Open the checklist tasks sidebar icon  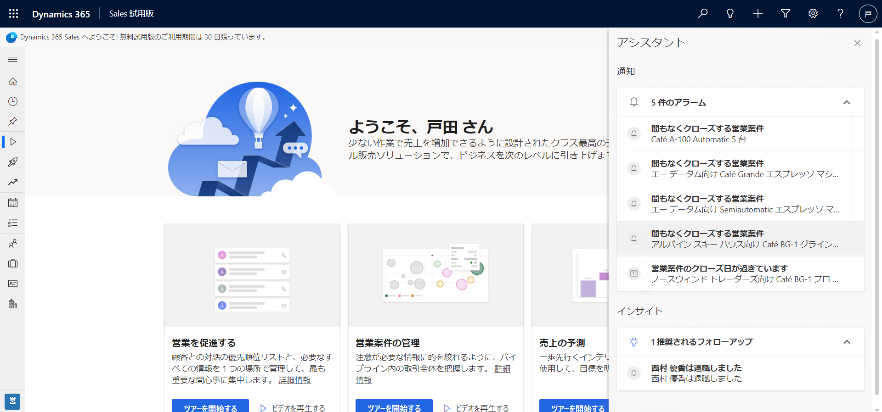click(x=13, y=223)
